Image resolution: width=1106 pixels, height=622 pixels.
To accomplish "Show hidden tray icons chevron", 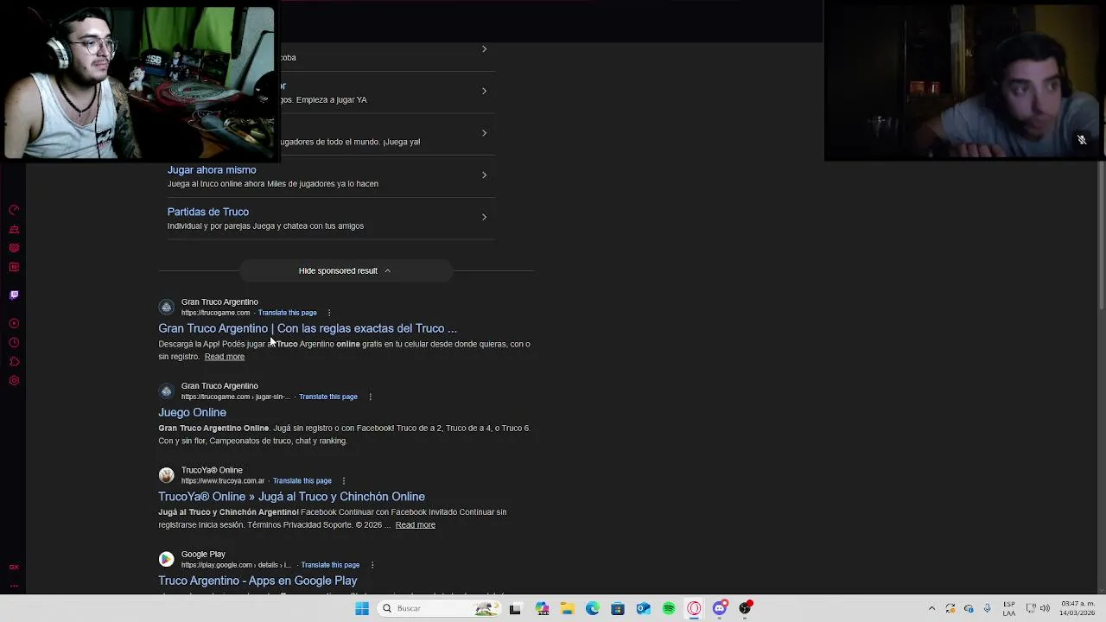I will click(931, 608).
